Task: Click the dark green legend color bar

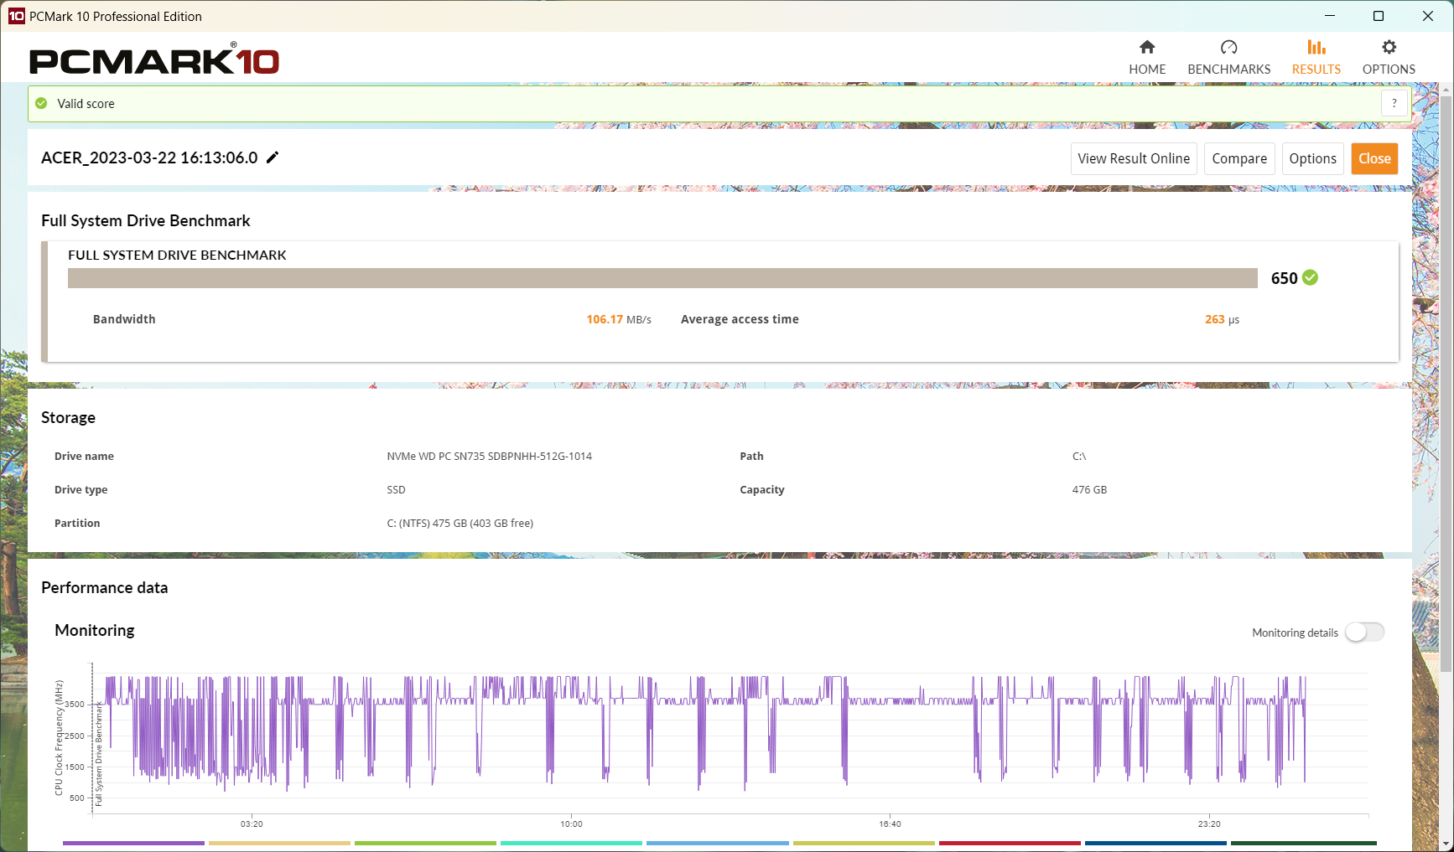Action: coord(1304,843)
